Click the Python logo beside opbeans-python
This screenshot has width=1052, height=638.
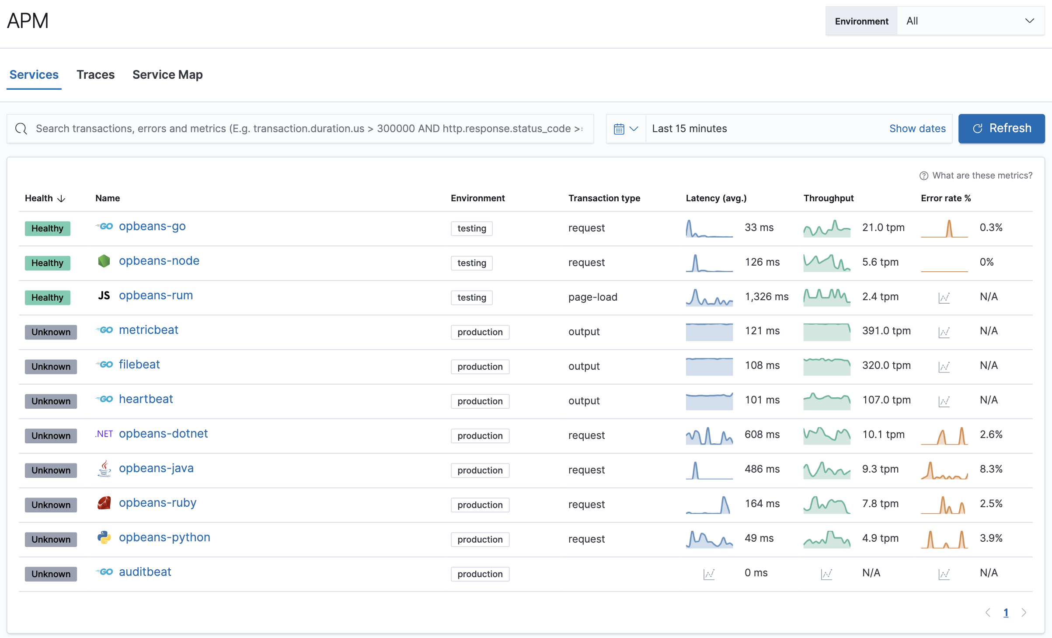[x=105, y=538]
